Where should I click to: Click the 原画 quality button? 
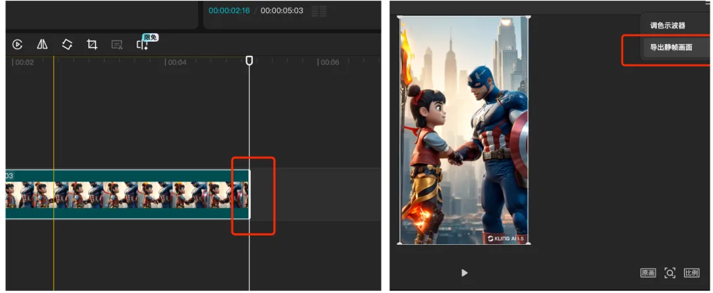click(x=648, y=273)
